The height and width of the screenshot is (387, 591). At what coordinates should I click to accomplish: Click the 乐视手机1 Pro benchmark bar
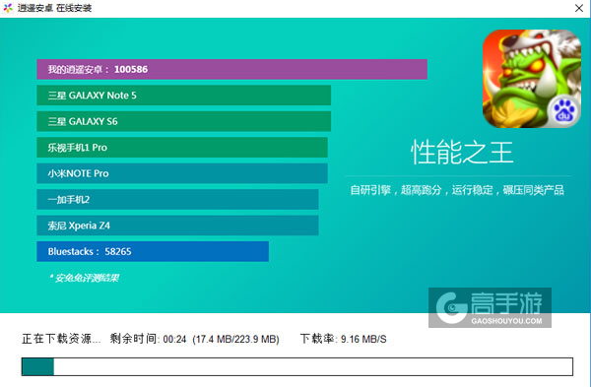(182, 148)
